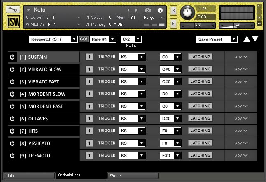Toggle LATCHING for TREMOLO
Viewport: 266px width, 182px height.
[200, 155]
